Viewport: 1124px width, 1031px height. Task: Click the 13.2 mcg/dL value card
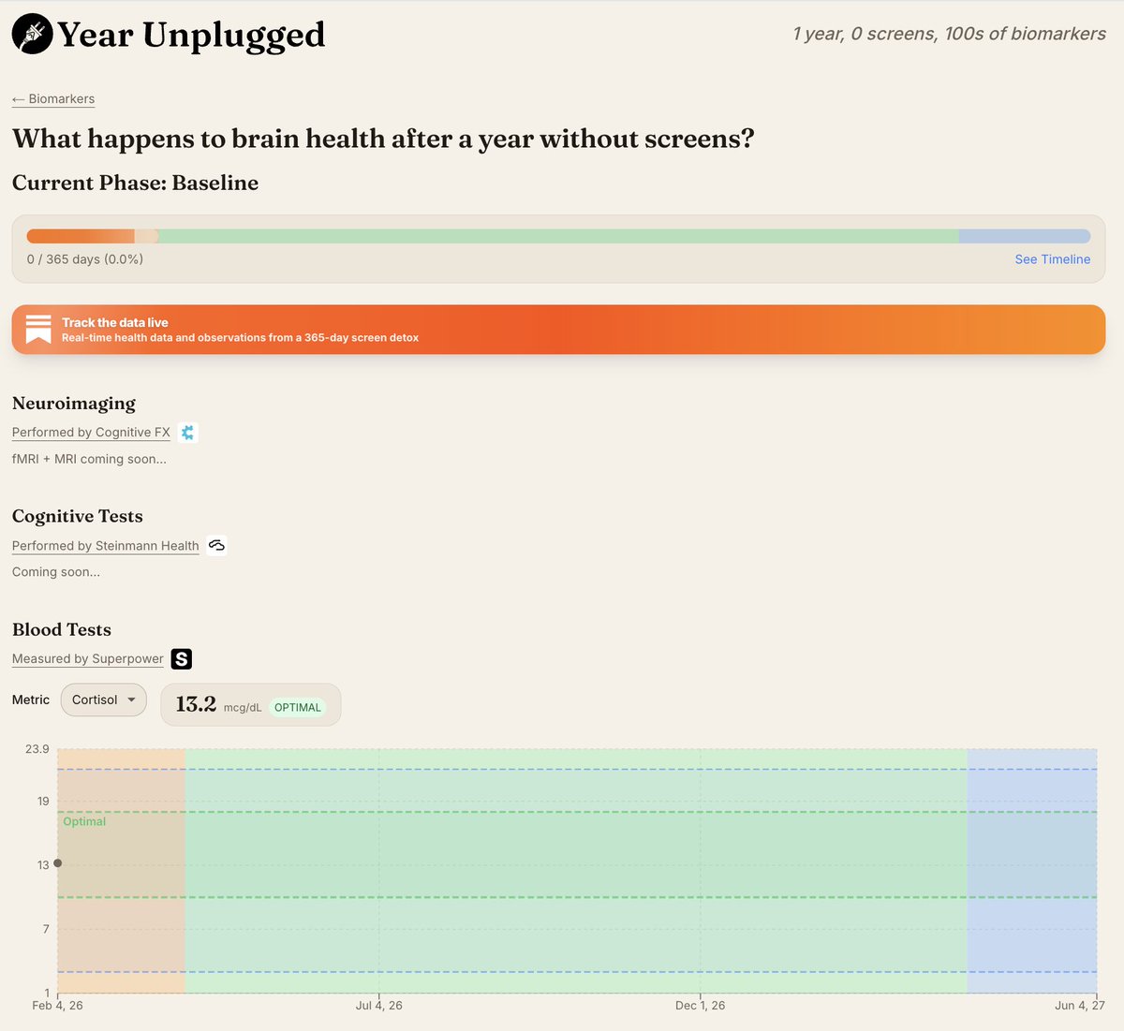pyautogui.click(x=251, y=704)
